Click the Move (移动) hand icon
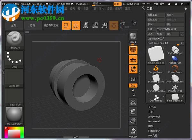Screen dimensions: 192x140 (x=133, y=112)
